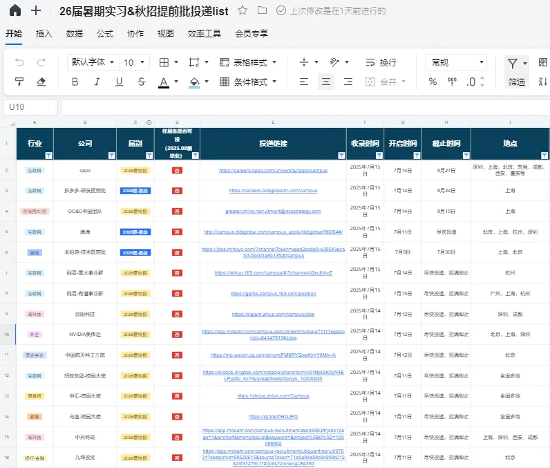The image size is (550, 468).
Task: Switch to the 协作 tab
Action: pyautogui.click(x=135, y=34)
